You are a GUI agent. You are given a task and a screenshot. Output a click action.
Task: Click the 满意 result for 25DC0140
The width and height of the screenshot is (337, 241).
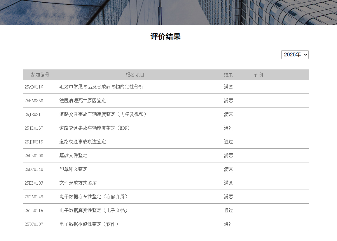(228, 169)
